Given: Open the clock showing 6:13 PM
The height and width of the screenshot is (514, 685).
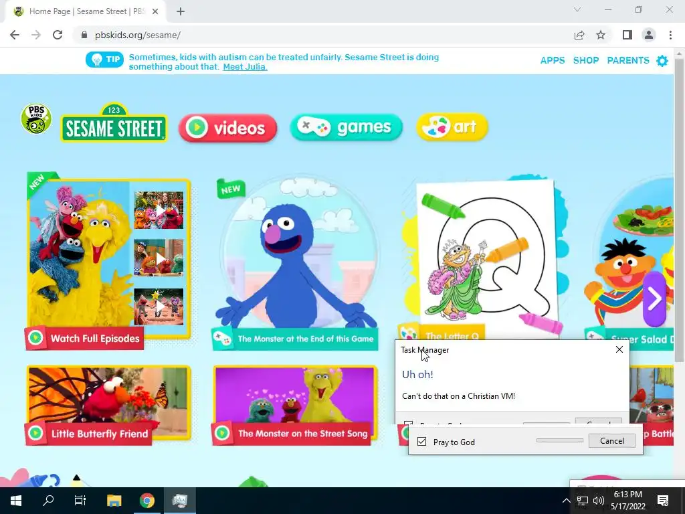Looking at the screenshot, I should 627,501.
